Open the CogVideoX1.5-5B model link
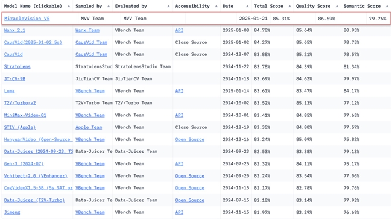Viewport: 392px width, 220px height. (x=38, y=188)
